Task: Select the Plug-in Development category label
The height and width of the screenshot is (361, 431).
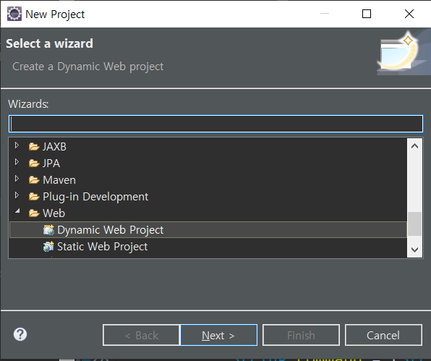Action: [95, 197]
